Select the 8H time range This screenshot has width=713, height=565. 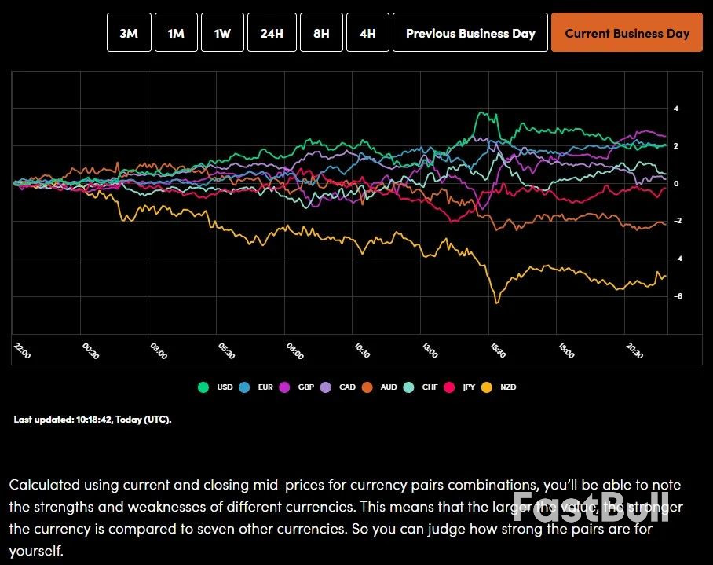coord(321,32)
